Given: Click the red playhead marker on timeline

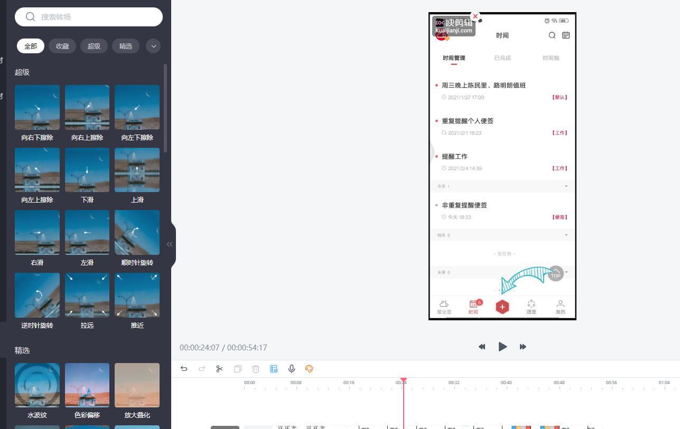Looking at the screenshot, I should pyautogui.click(x=403, y=380).
